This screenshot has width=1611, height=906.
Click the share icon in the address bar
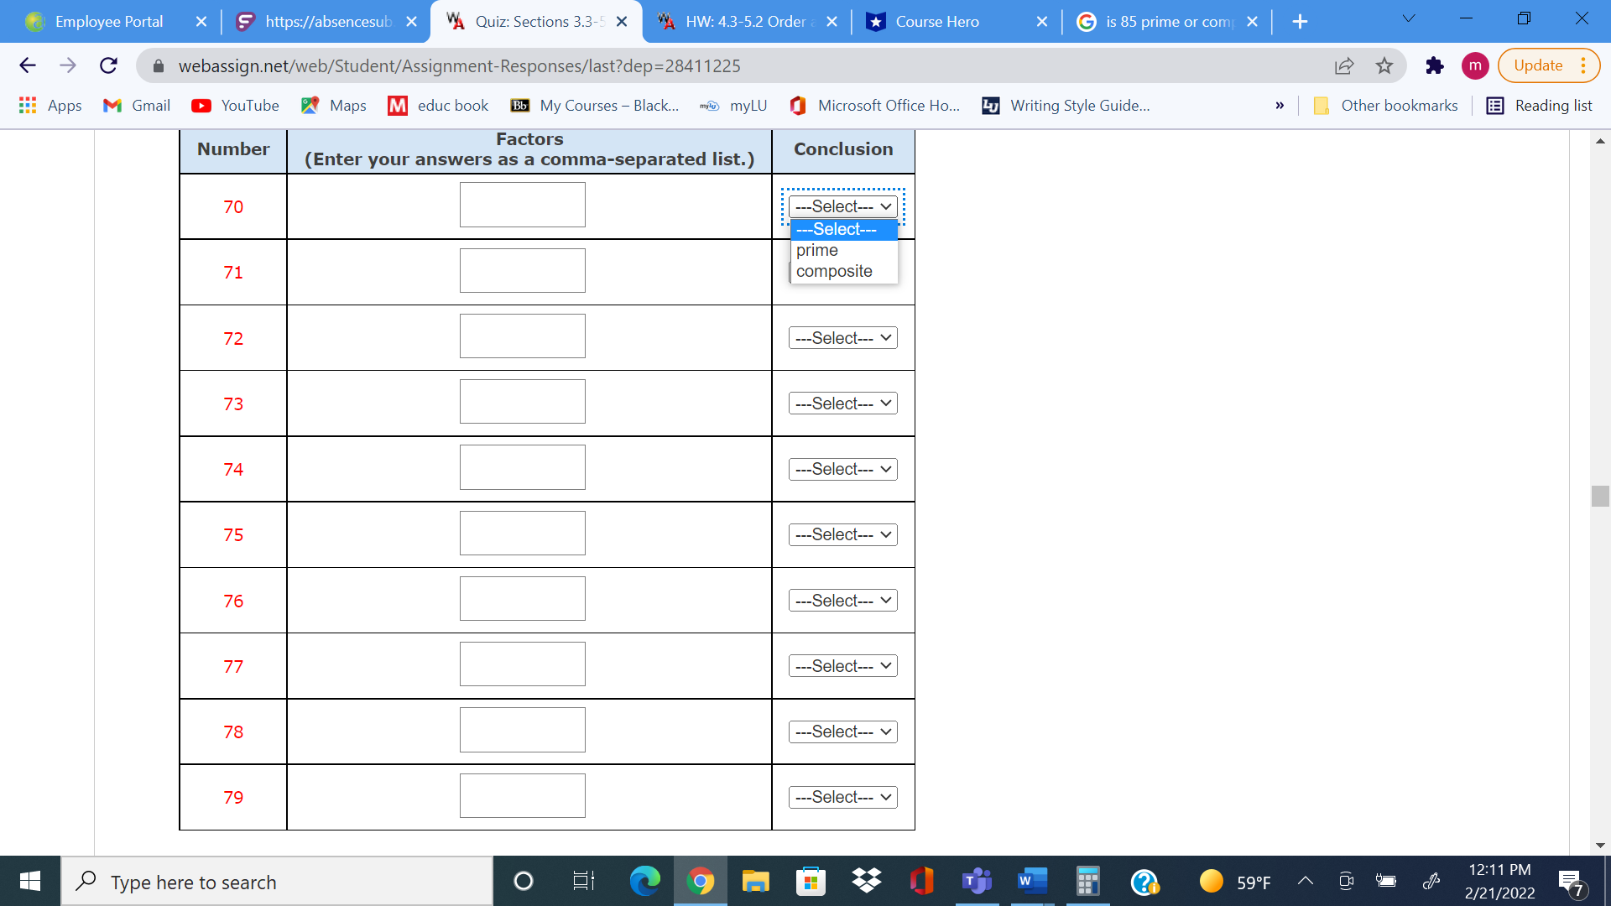[1345, 65]
